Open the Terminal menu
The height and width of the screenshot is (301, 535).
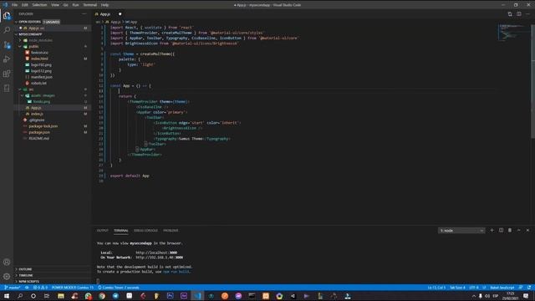[90, 5]
